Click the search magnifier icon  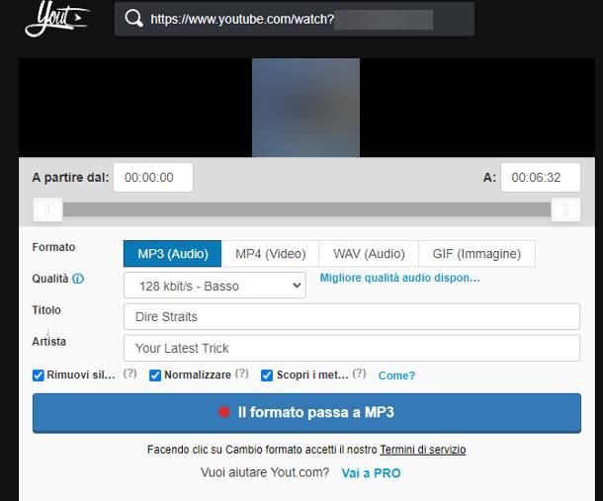pos(133,19)
